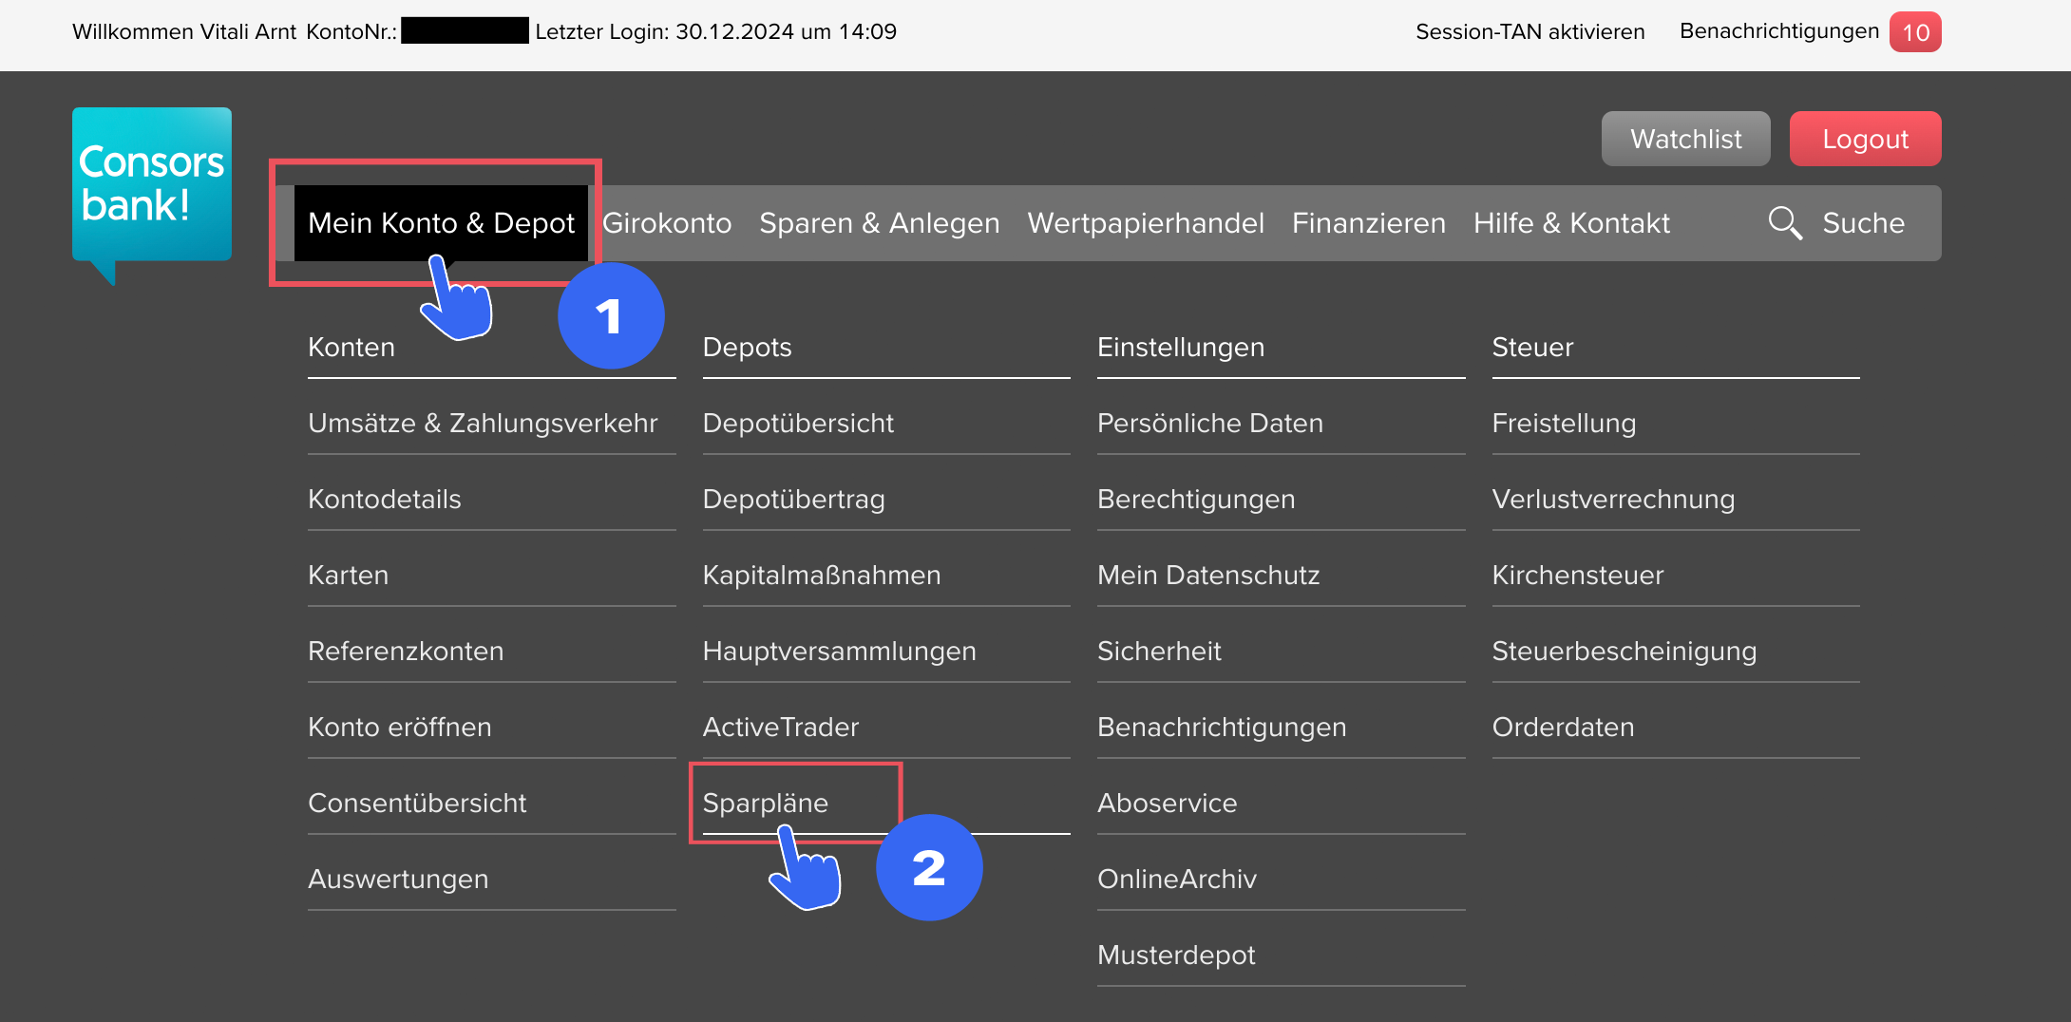2071x1022 pixels.
Task: Open the notifications badge showing 10
Action: (x=1914, y=32)
